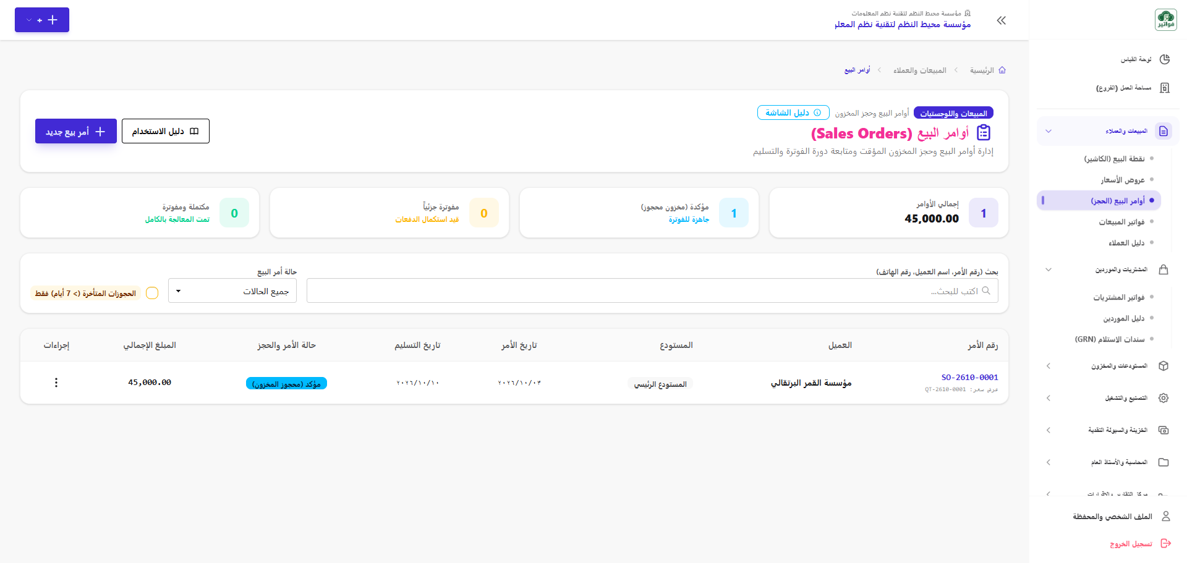
Task: Expand the Warehouses and Inventory section chevron
Action: 1049,366
